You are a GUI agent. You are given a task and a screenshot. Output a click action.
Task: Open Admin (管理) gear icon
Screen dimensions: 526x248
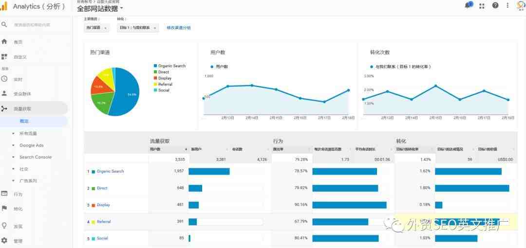tap(4, 240)
